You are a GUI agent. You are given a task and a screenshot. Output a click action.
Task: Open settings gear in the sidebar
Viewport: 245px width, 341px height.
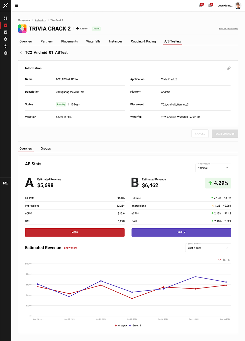click(x=6, y=39)
